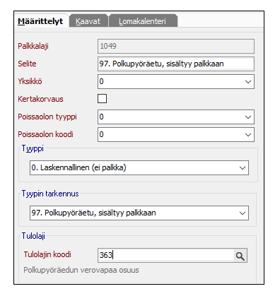Click the Kertakorvaus label text
Screen dimensions: 280x296
(40, 99)
